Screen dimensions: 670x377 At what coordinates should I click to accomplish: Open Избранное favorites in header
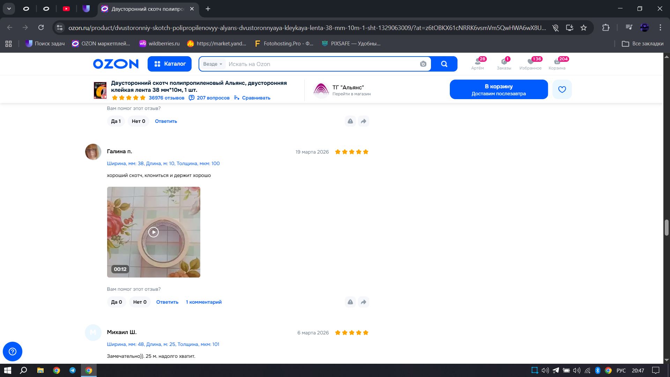(x=530, y=64)
